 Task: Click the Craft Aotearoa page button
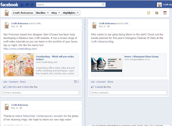click(23, 13)
